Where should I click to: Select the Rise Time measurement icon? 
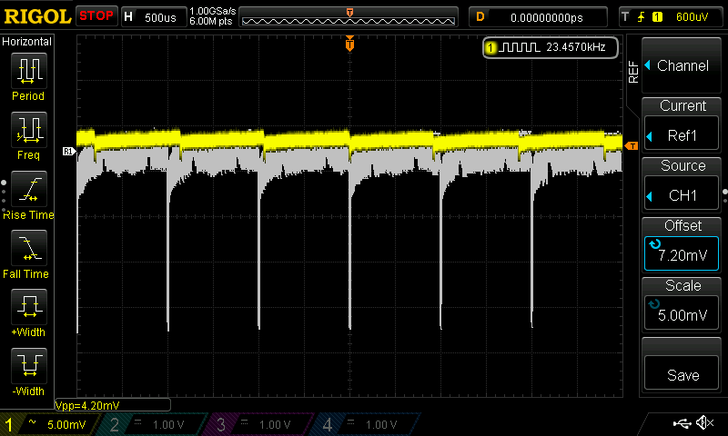pyautogui.click(x=29, y=189)
